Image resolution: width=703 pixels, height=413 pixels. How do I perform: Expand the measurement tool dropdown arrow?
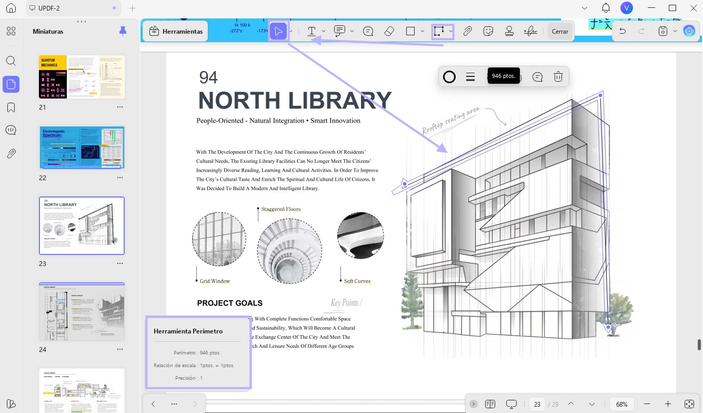click(451, 32)
